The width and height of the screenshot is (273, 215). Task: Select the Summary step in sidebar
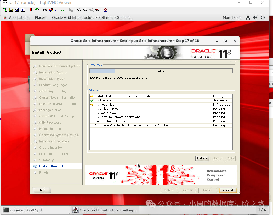(x=46, y=160)
